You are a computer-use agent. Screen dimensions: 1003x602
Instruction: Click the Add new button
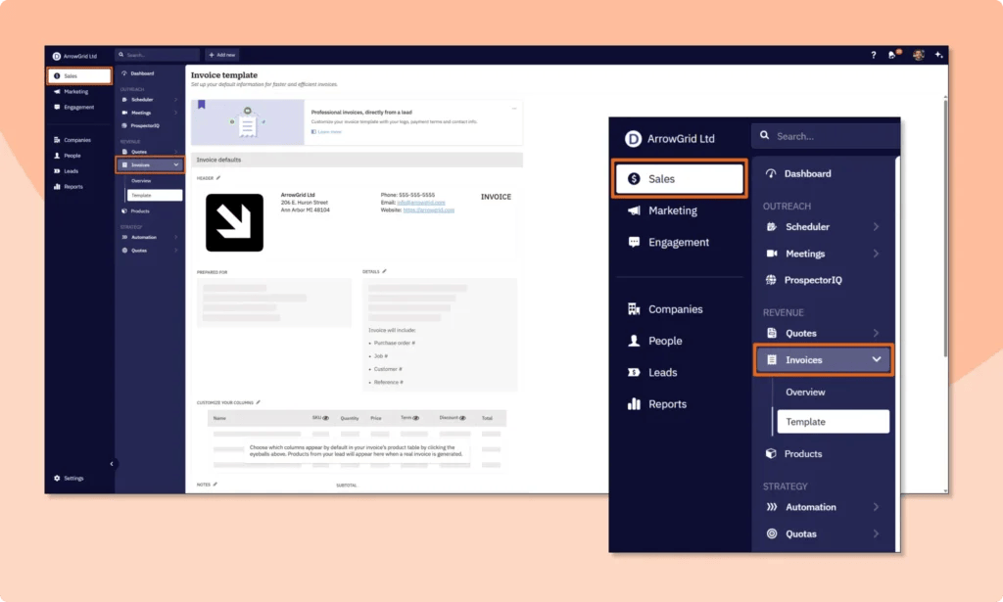221,55
